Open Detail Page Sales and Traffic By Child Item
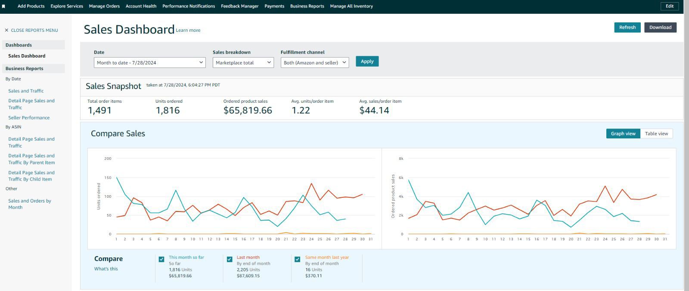The width and height of the screenshot is (689, 291). (x=31, y=176)
